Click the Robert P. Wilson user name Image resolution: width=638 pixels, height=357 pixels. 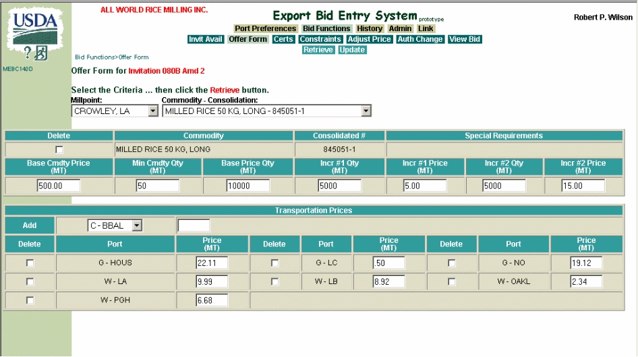pyautogui.click(x=603, y=17)
